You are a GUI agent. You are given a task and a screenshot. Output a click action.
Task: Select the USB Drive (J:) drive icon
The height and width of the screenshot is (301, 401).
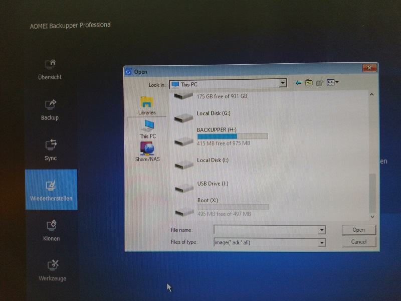pyautogui.click(x=184, y=188)
